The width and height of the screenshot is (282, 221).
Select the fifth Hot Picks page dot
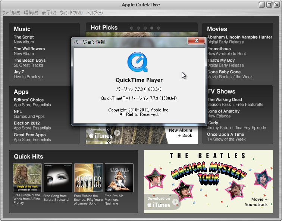pos(159,28)
